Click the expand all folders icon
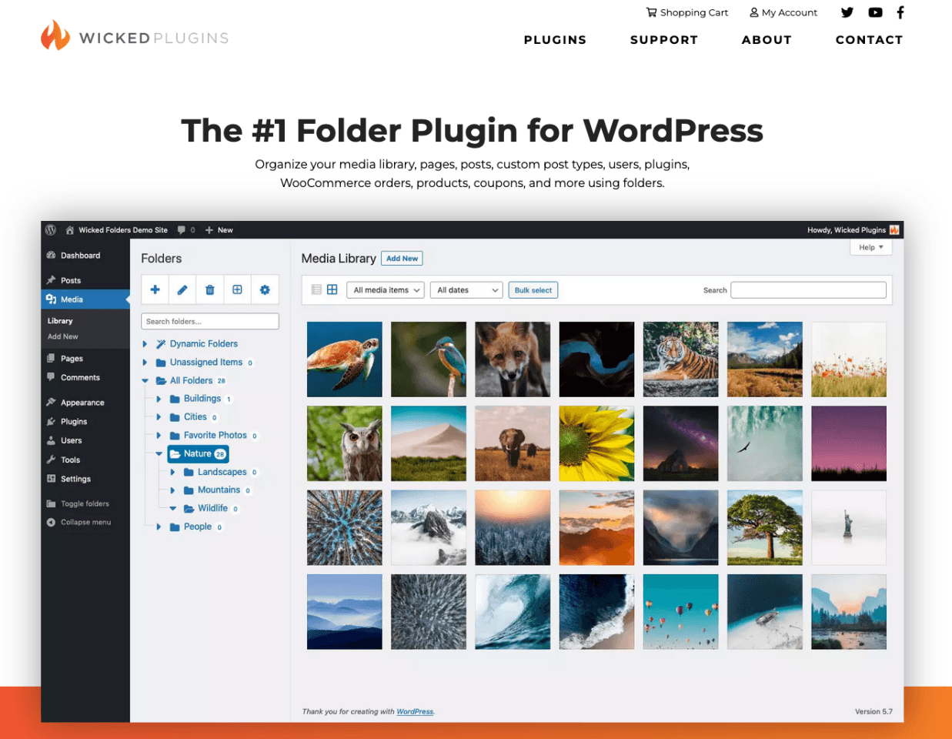Screen dimensions: 952x739 (237, 290)
